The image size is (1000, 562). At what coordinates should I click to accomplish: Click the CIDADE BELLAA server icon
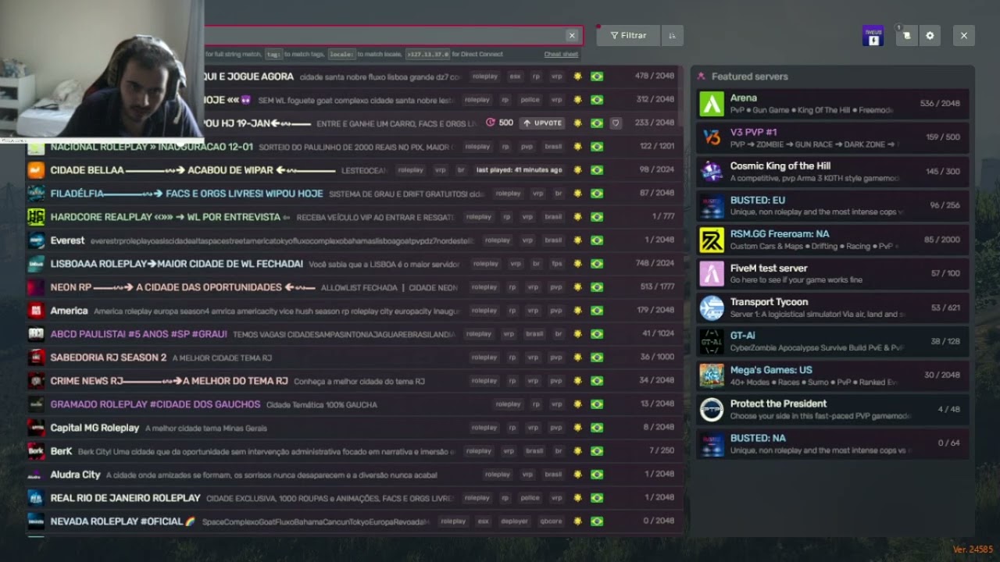36,170
